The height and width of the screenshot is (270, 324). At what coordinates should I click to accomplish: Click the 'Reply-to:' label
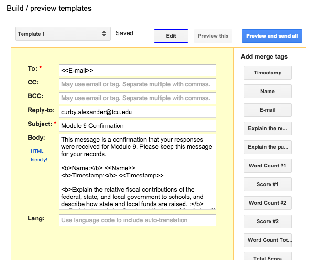click(x=41, y=110)
